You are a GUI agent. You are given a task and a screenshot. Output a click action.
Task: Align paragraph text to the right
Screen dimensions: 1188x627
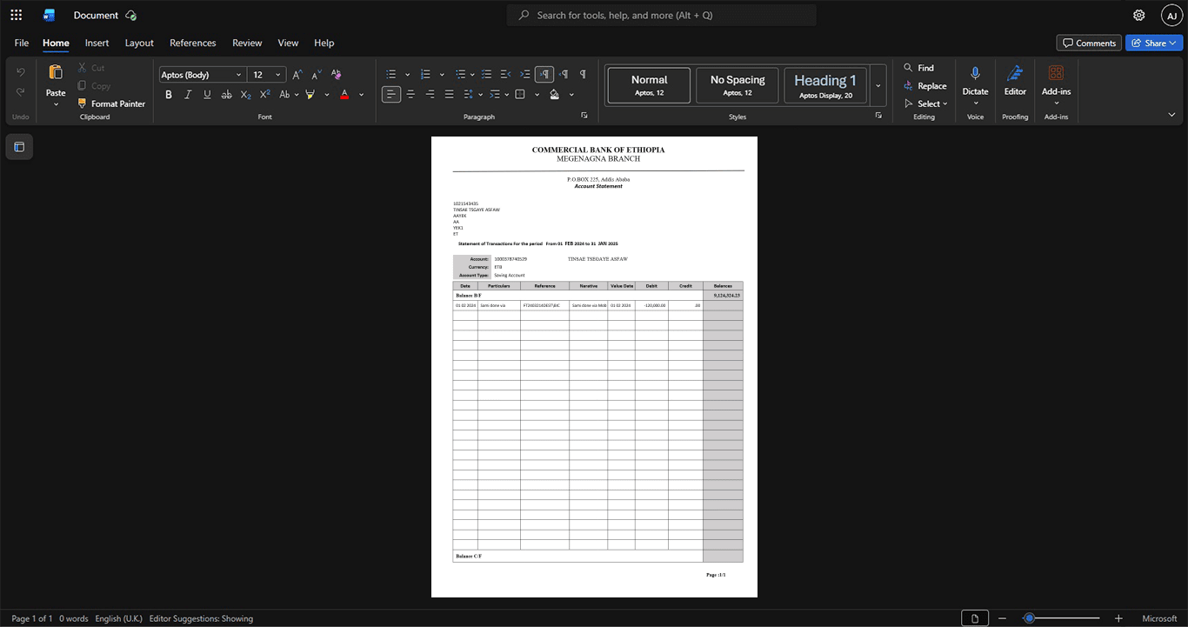click(430, 94)
